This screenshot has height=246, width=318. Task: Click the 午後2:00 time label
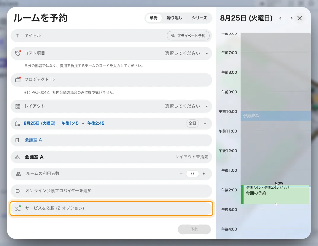[229, 190]
